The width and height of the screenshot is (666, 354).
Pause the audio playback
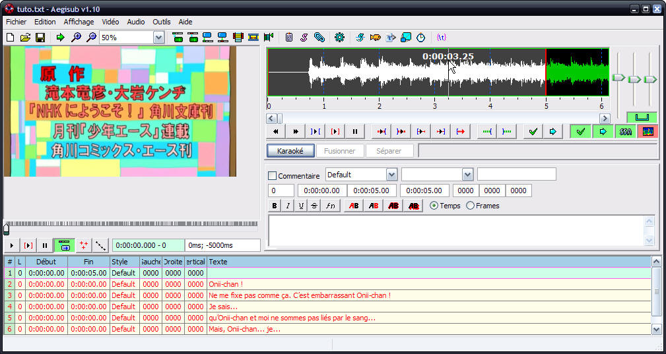[355, 131]
